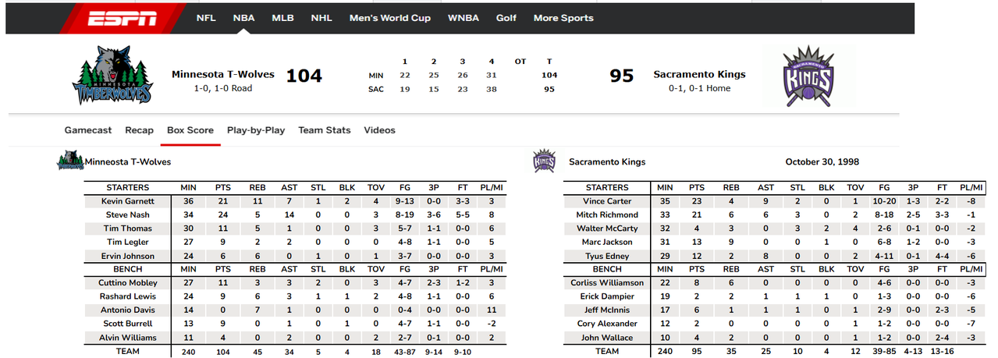
Task: Open Vince Carter player page
Action: click(607, 201)
